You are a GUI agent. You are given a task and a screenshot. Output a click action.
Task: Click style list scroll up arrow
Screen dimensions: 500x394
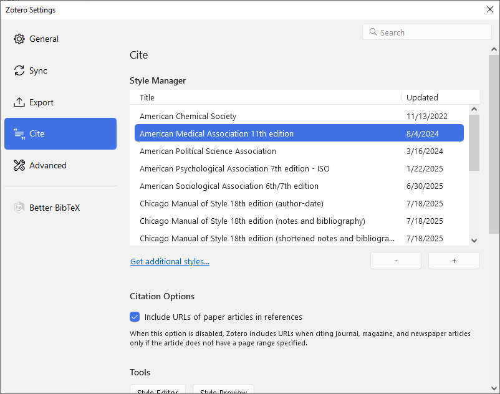(x=474, y=109)
